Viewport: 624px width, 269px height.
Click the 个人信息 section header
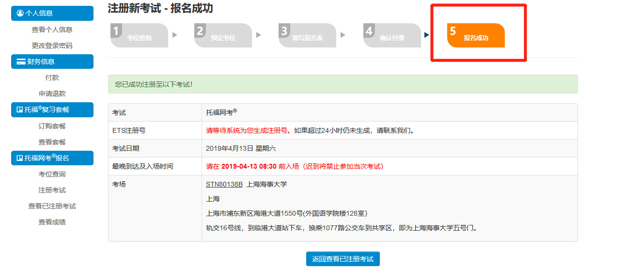click(x=52, y=13)
